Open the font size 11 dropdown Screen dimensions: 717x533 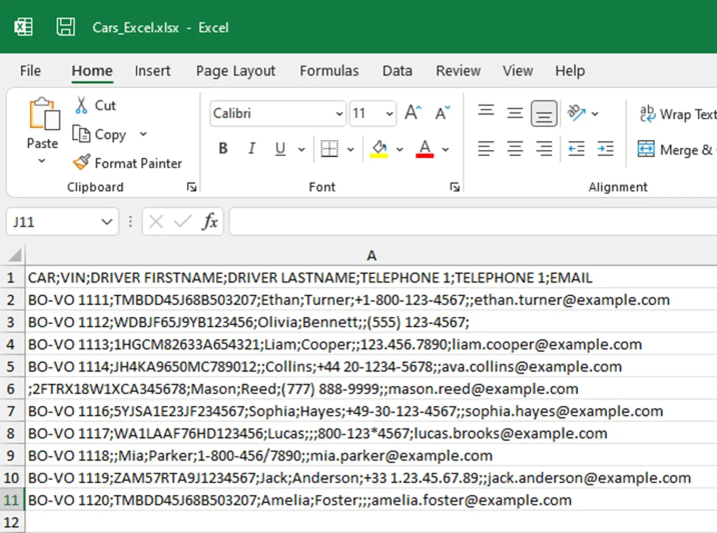(x=389, y=113)
